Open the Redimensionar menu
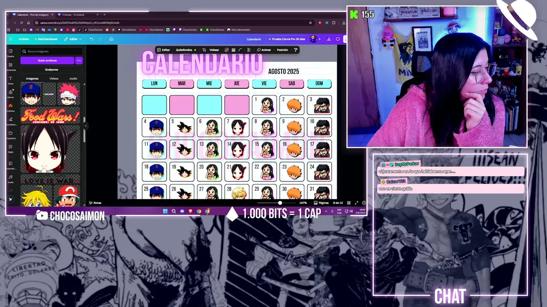 pos(46,39)
